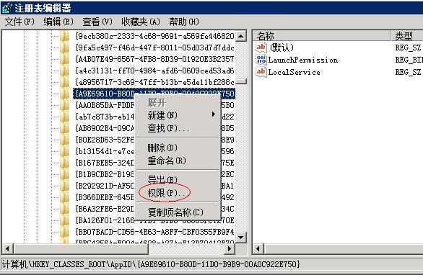Select the {a4c31131-ff70-4984-afd6 key

[155, 71]
